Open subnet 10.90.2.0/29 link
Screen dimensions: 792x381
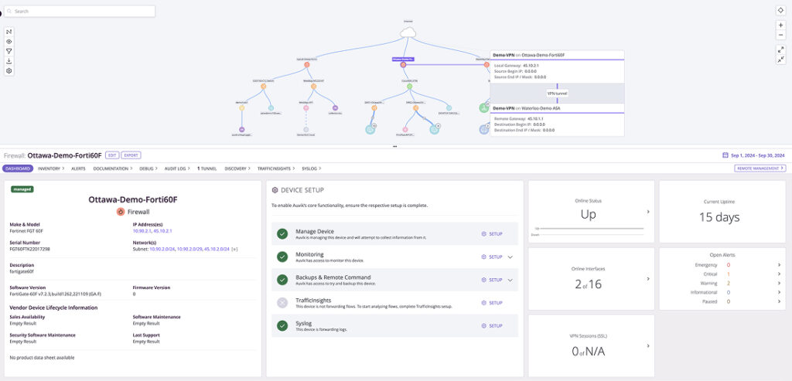(x=189, y=249)
